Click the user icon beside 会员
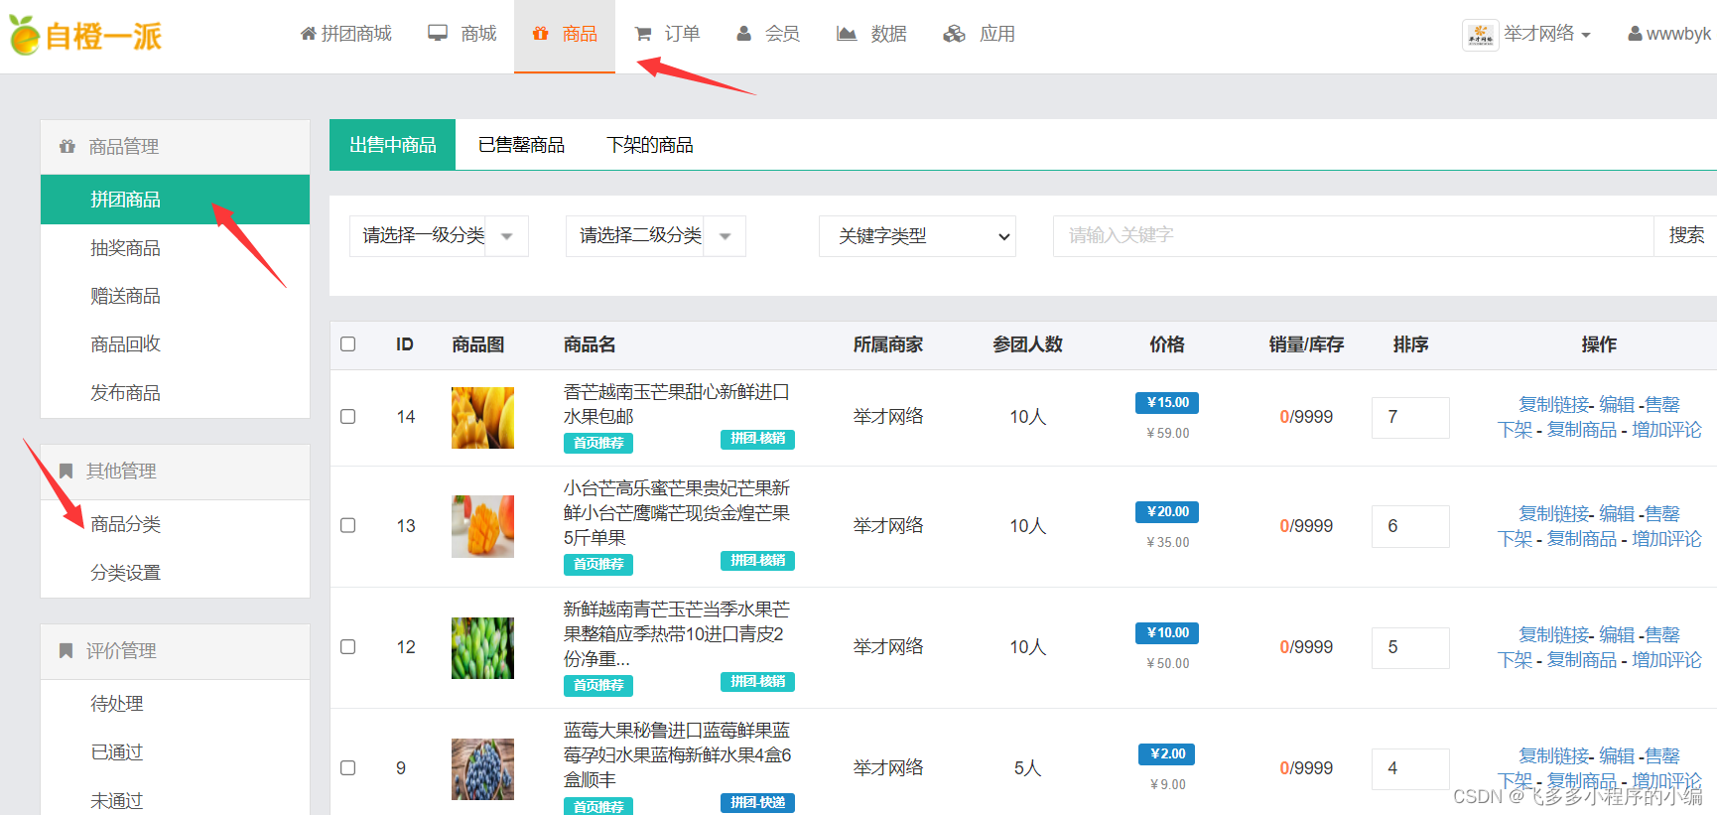Image resolution: width=1717 pixels, height=815 pixels. [x=744, y=34]
